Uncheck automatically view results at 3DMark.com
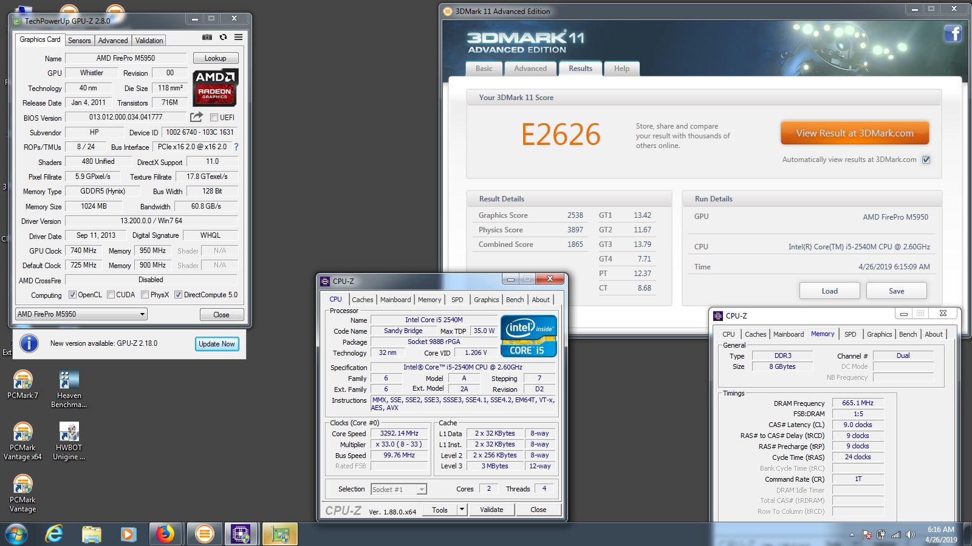The image size is (972, 546). (926, 160)
